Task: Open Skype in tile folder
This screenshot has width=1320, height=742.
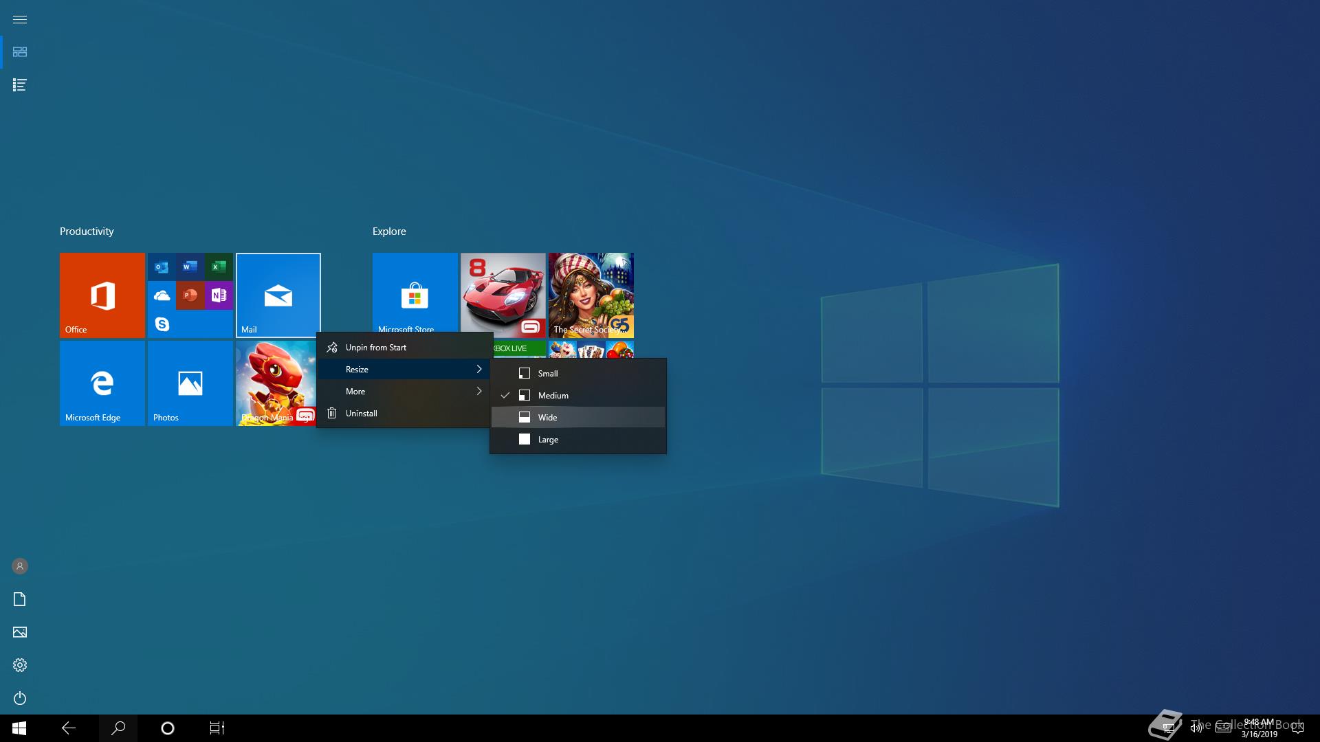Action: tap(162, 324)
